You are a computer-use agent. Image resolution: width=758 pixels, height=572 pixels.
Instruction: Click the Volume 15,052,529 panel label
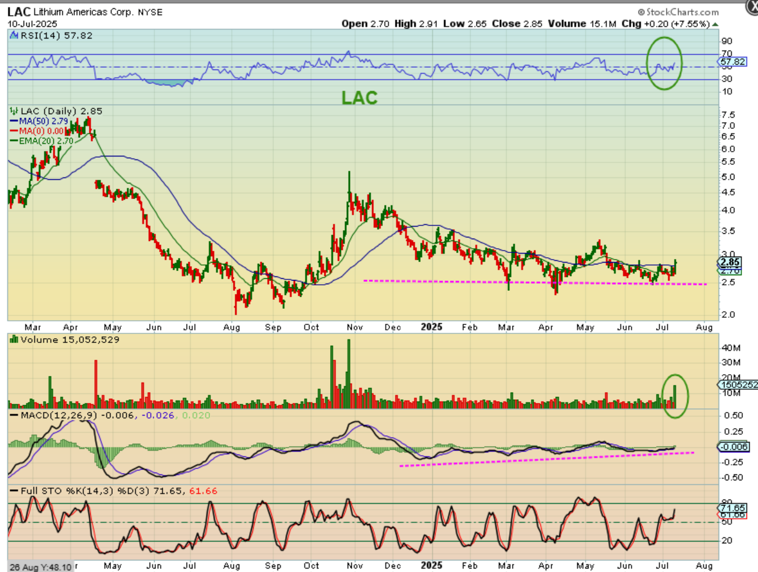[70, 339]
